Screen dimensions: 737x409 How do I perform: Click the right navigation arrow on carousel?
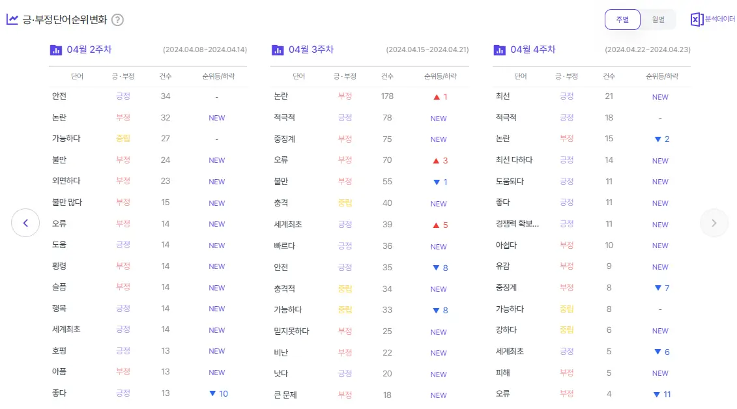(714, 223)
